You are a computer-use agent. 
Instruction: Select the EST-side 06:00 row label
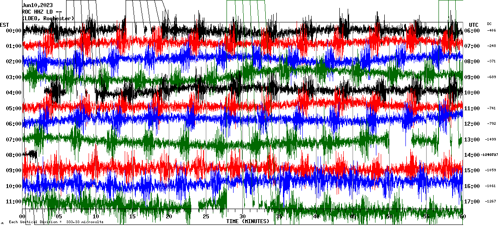point(13,124)
